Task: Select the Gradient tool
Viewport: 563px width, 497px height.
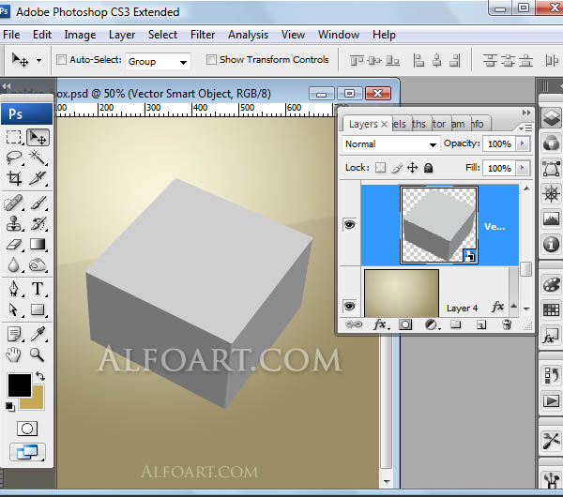Action: 38,245
